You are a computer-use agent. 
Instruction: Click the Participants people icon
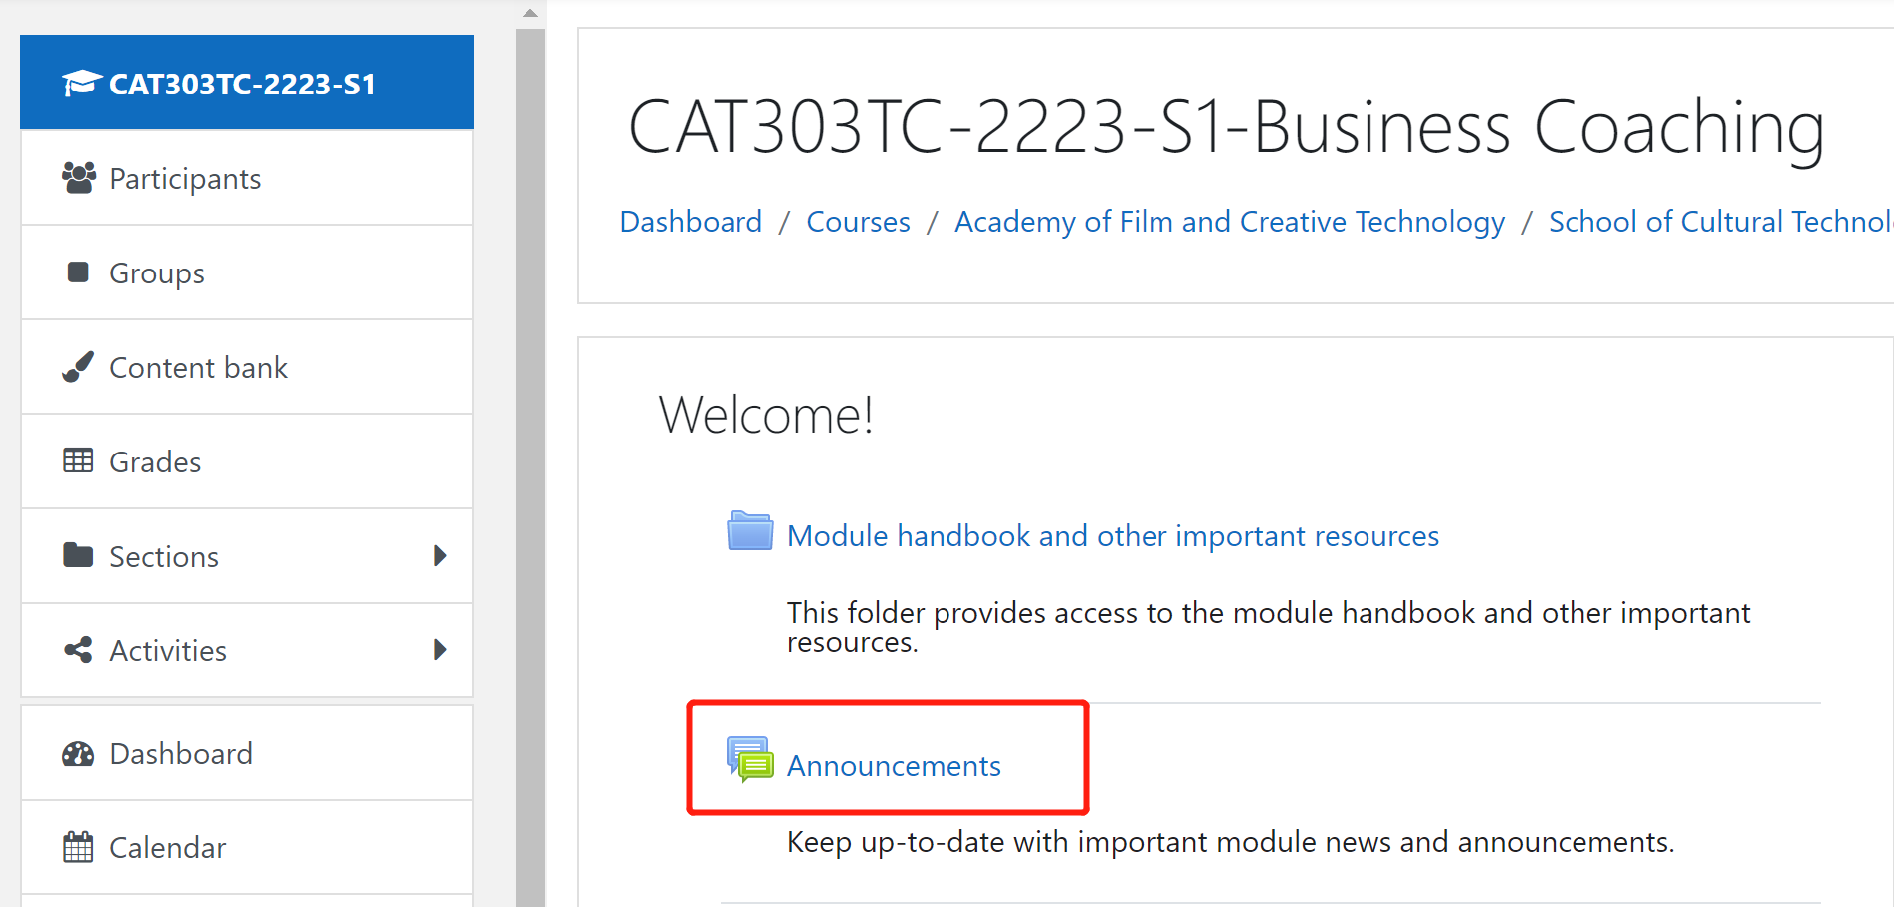(79, 178)
